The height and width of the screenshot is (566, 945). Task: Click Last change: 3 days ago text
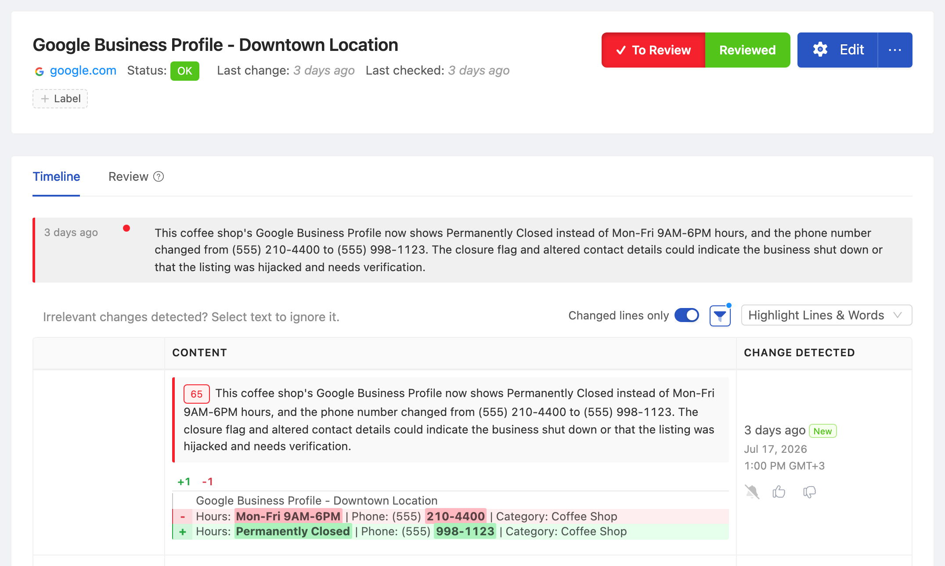286,71
